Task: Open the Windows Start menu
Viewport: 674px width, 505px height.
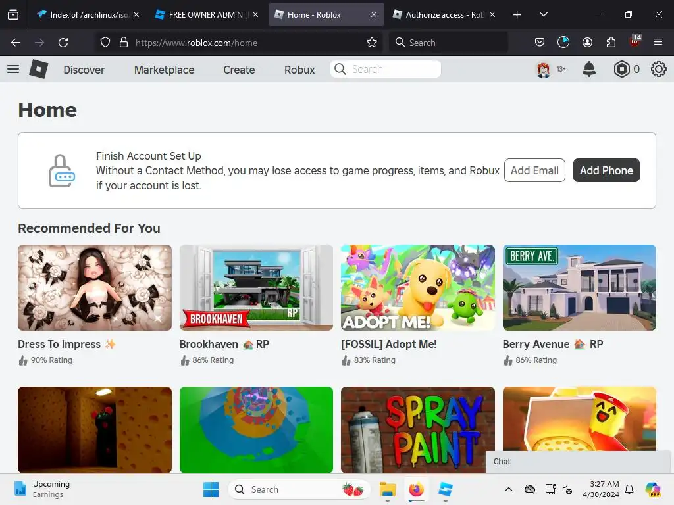Action: [x=211, y=489]
